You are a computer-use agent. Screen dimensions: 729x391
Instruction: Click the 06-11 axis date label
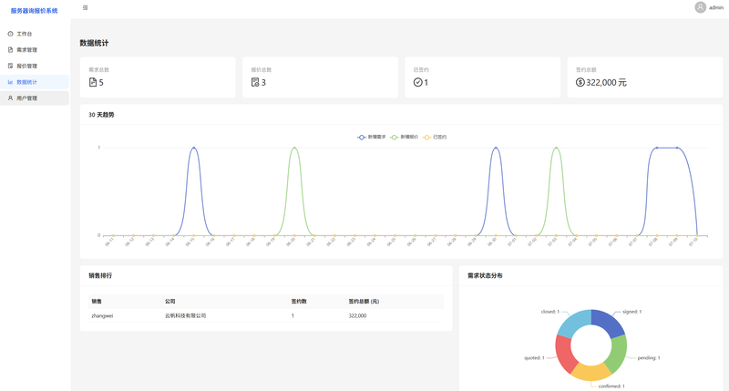tap(109, 242)
